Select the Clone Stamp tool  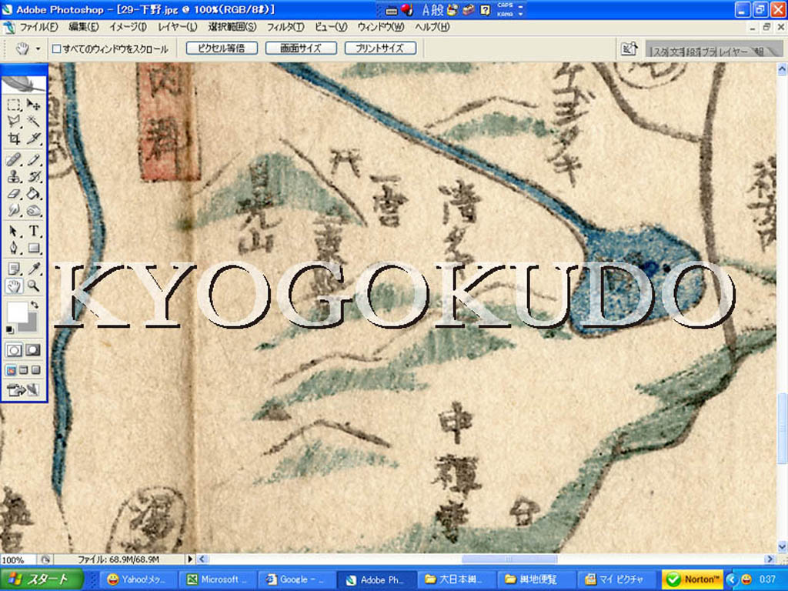(14, 177)
